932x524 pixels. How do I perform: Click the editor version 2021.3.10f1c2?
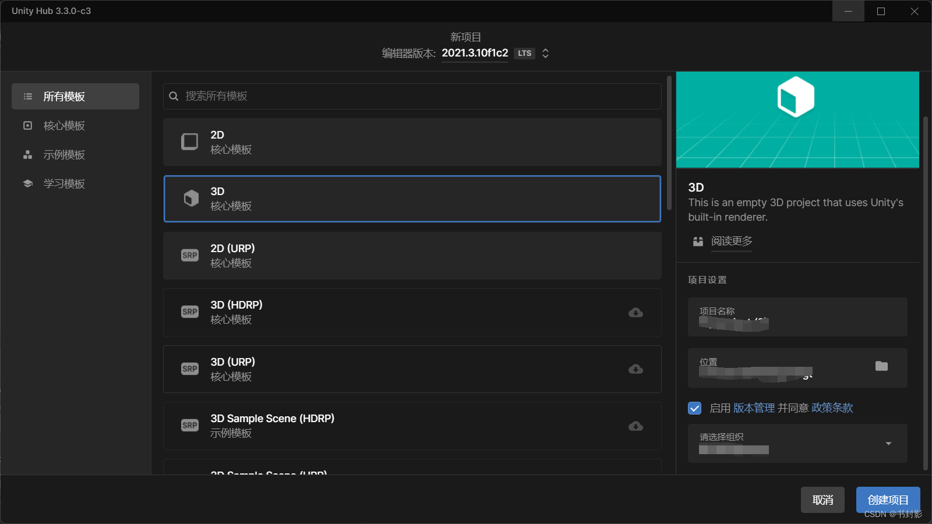pyautogui.click(x=475, y=53)
